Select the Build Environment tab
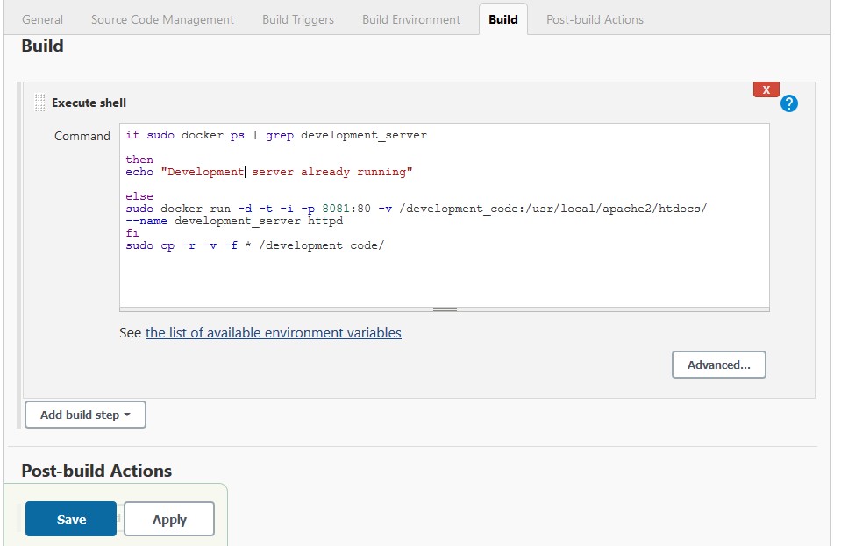The image size is (841, 546). (x=411, y=19)
